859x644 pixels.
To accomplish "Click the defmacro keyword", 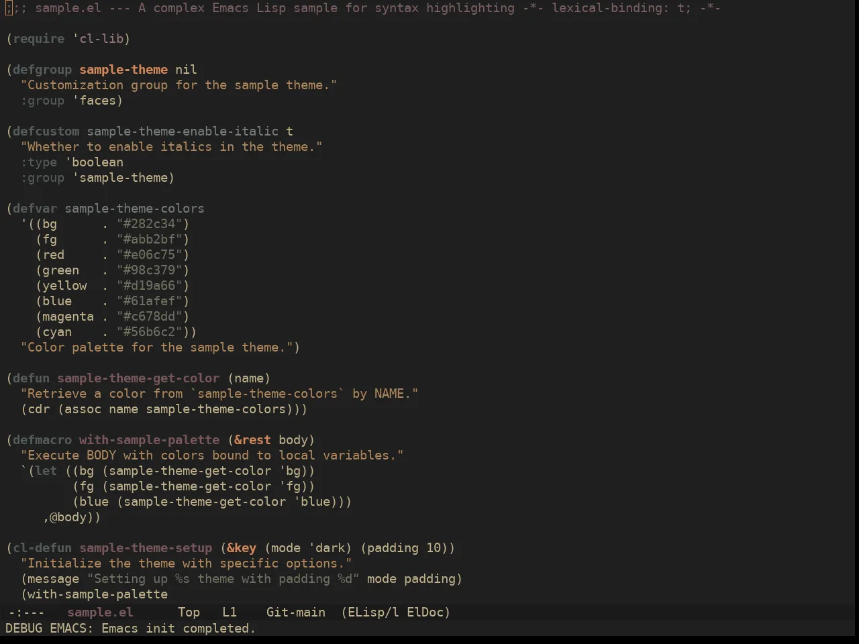I will (x=42, y=440).
